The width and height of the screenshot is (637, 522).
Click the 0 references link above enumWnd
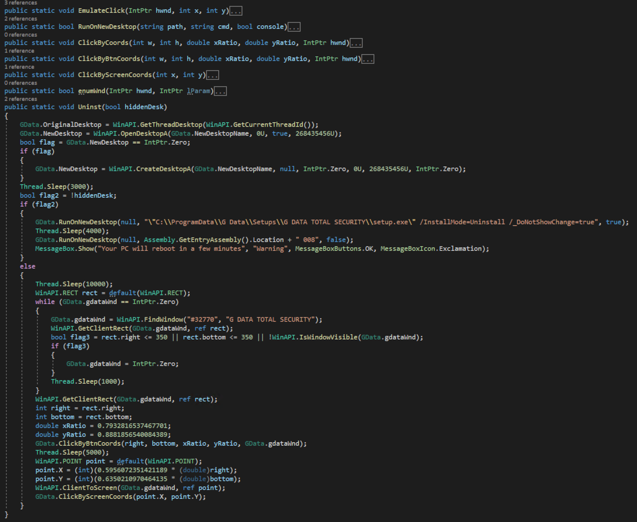pos(21,83)
